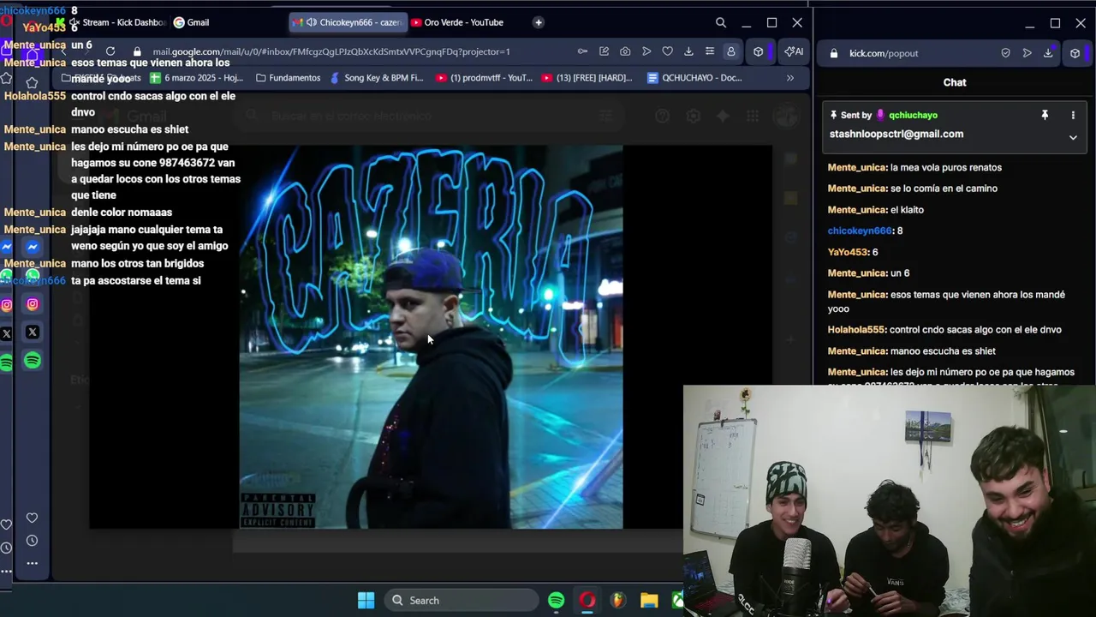Click the shield protection icon in Kick window
Viewport: 1096px width, 617px height.
[x=1005, y=53]
